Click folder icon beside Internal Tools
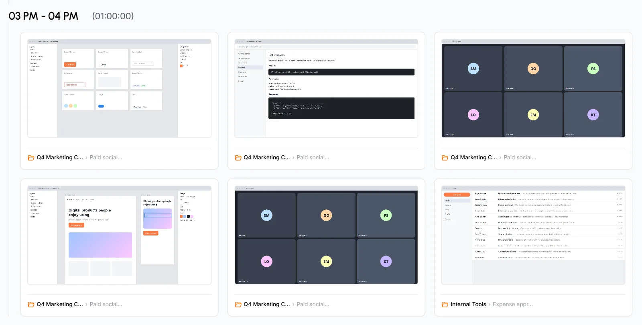Viewport: 642px width, 325px height. (x=445, y=305)
